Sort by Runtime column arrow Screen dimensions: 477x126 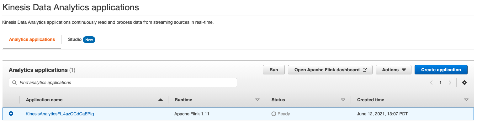[257, 100]
